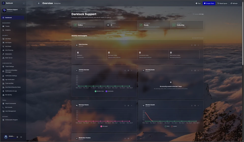
Task: Click the 'Messages today' stat text
Action: click(x=113, y=55)
